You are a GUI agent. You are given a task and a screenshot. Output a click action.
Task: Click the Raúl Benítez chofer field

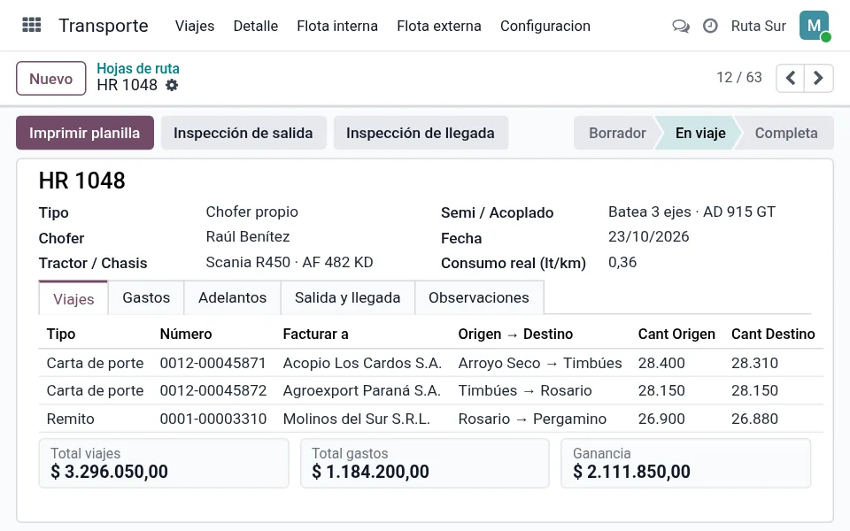248,237
